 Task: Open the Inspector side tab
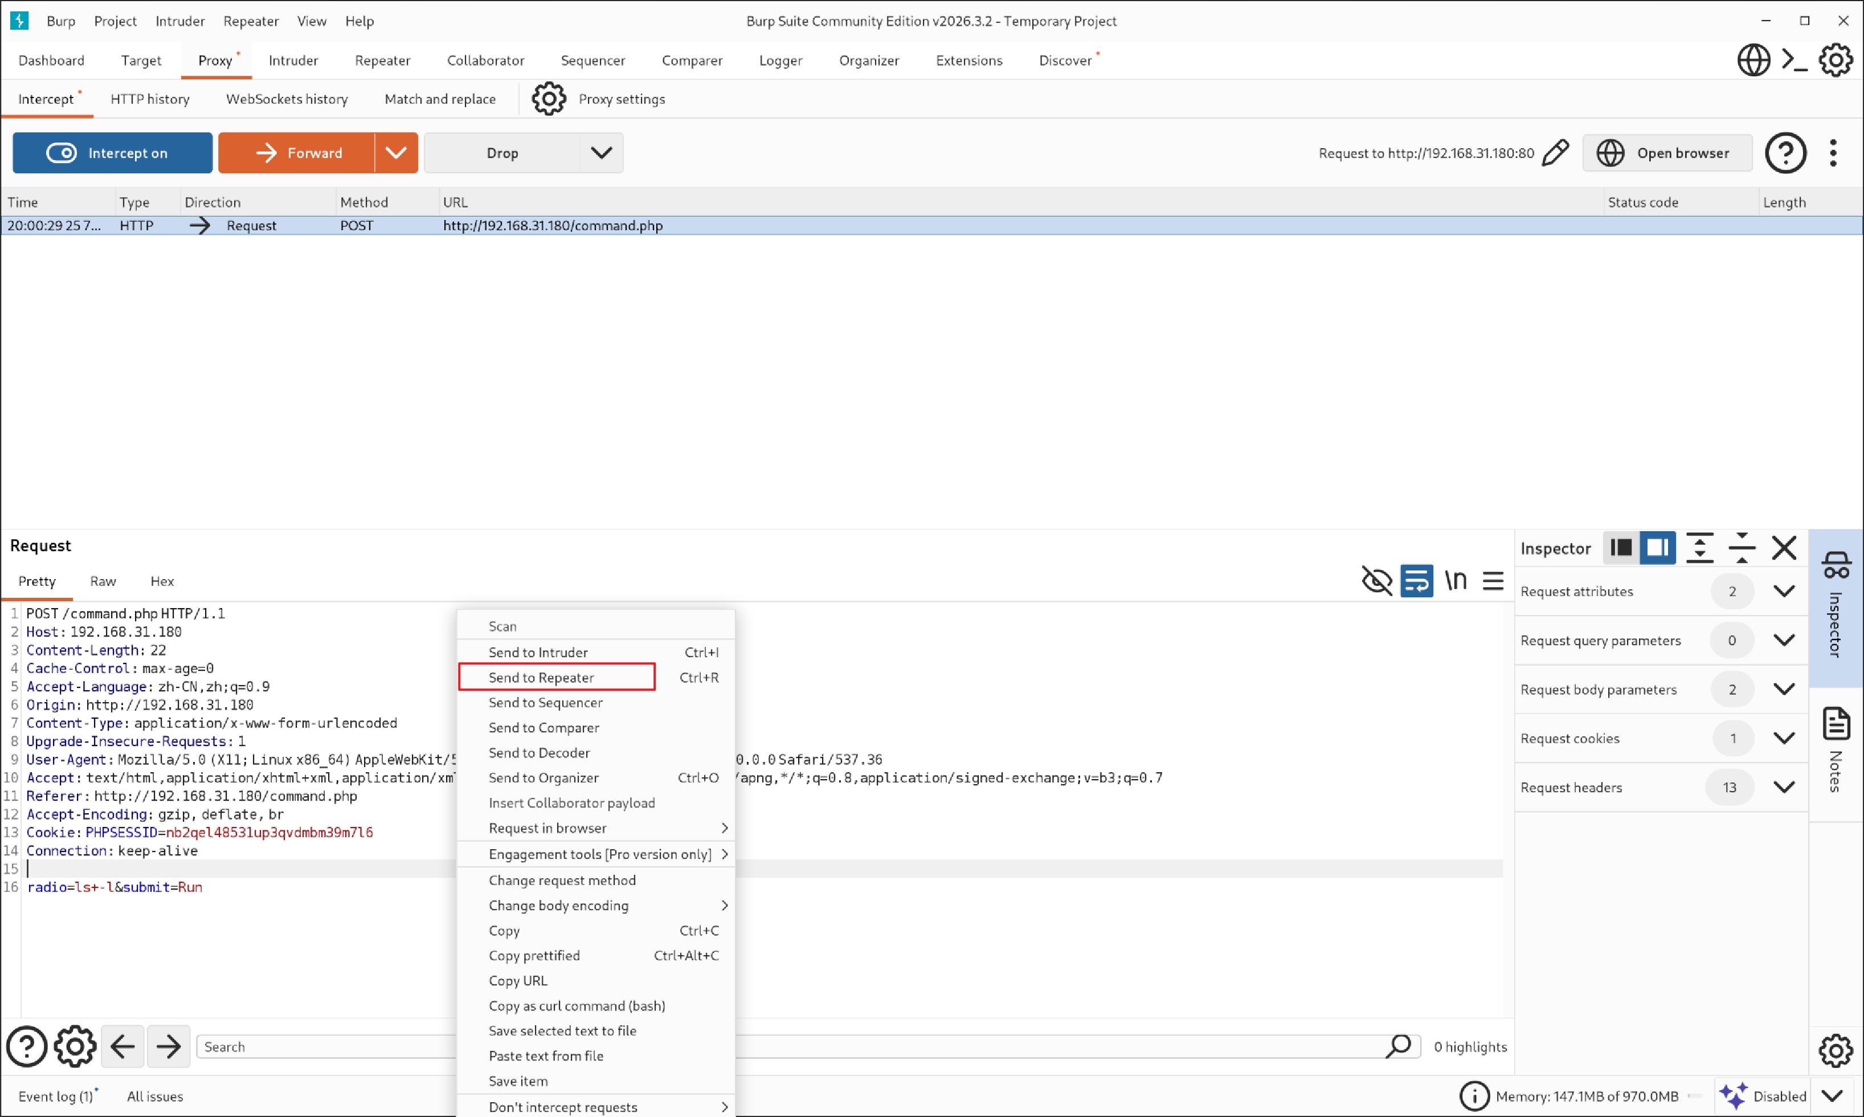pyautogui.click(x=1836, y=607)
